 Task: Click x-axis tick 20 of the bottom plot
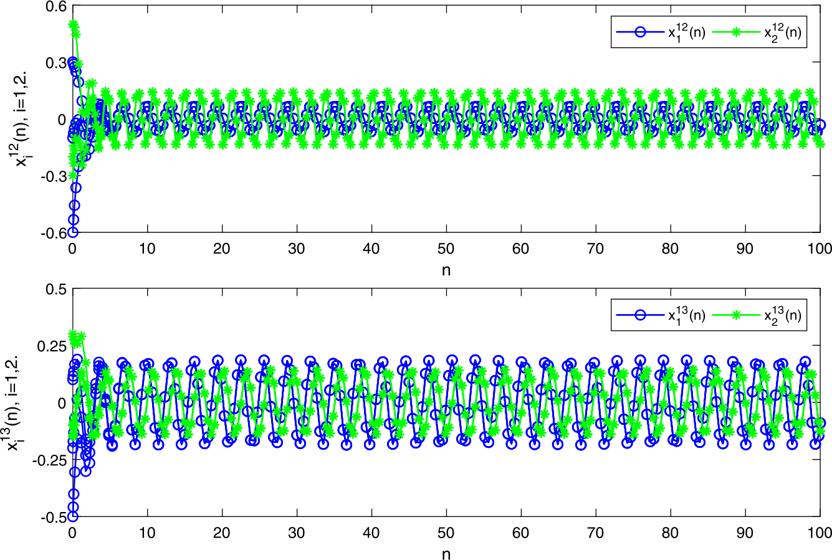222,532
